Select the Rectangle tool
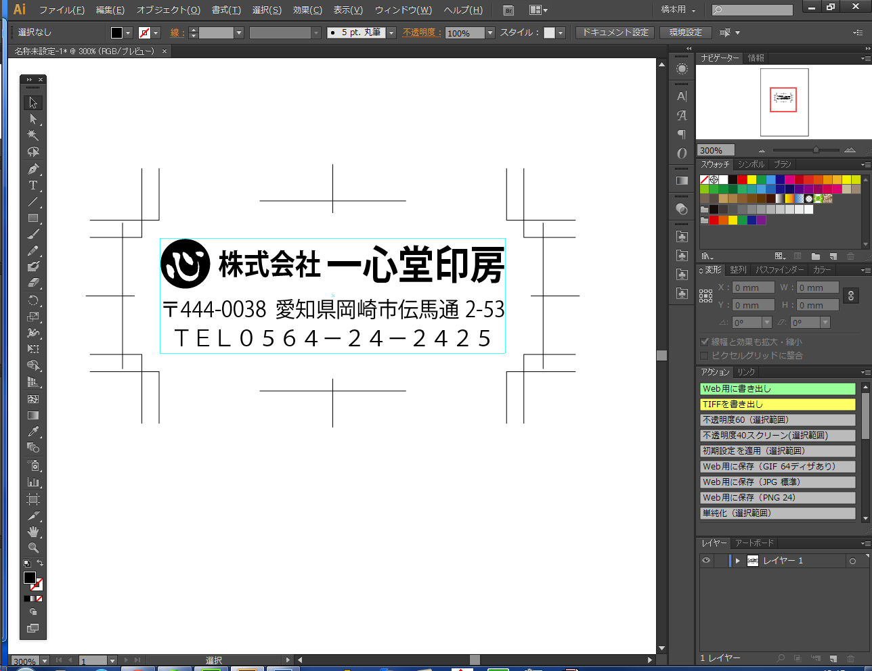Screen dimensions: 872x671 click(32, 218)
